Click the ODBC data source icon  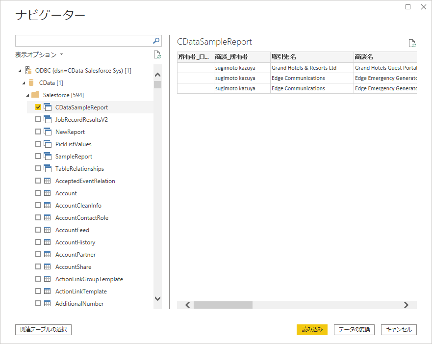tap(28, 71)
